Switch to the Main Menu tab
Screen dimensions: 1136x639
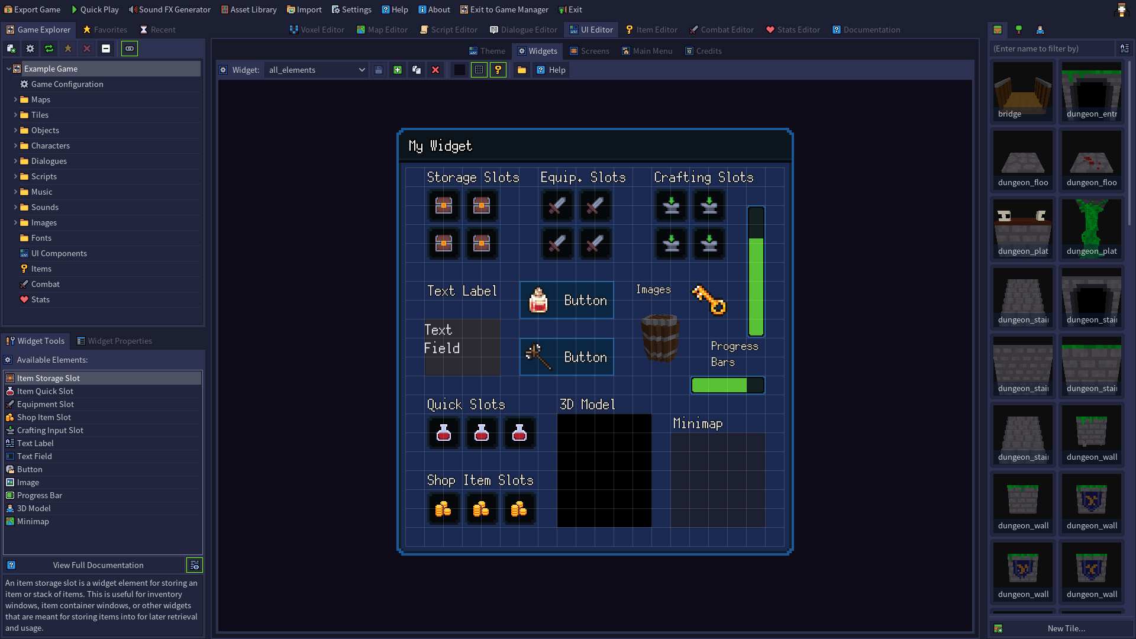click(647, 51)
